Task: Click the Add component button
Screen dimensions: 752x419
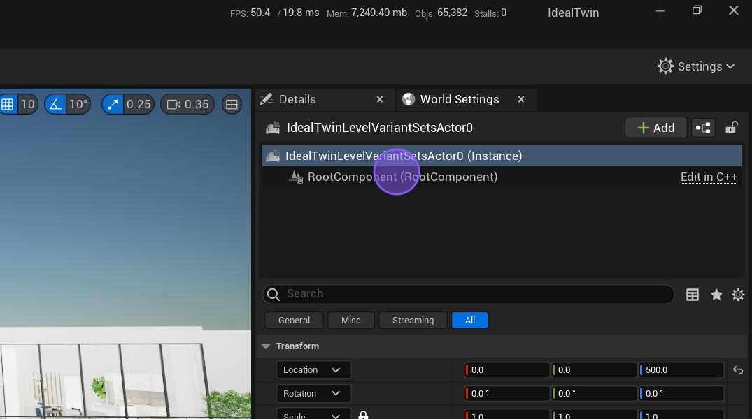Action: (x=655, y=128)
